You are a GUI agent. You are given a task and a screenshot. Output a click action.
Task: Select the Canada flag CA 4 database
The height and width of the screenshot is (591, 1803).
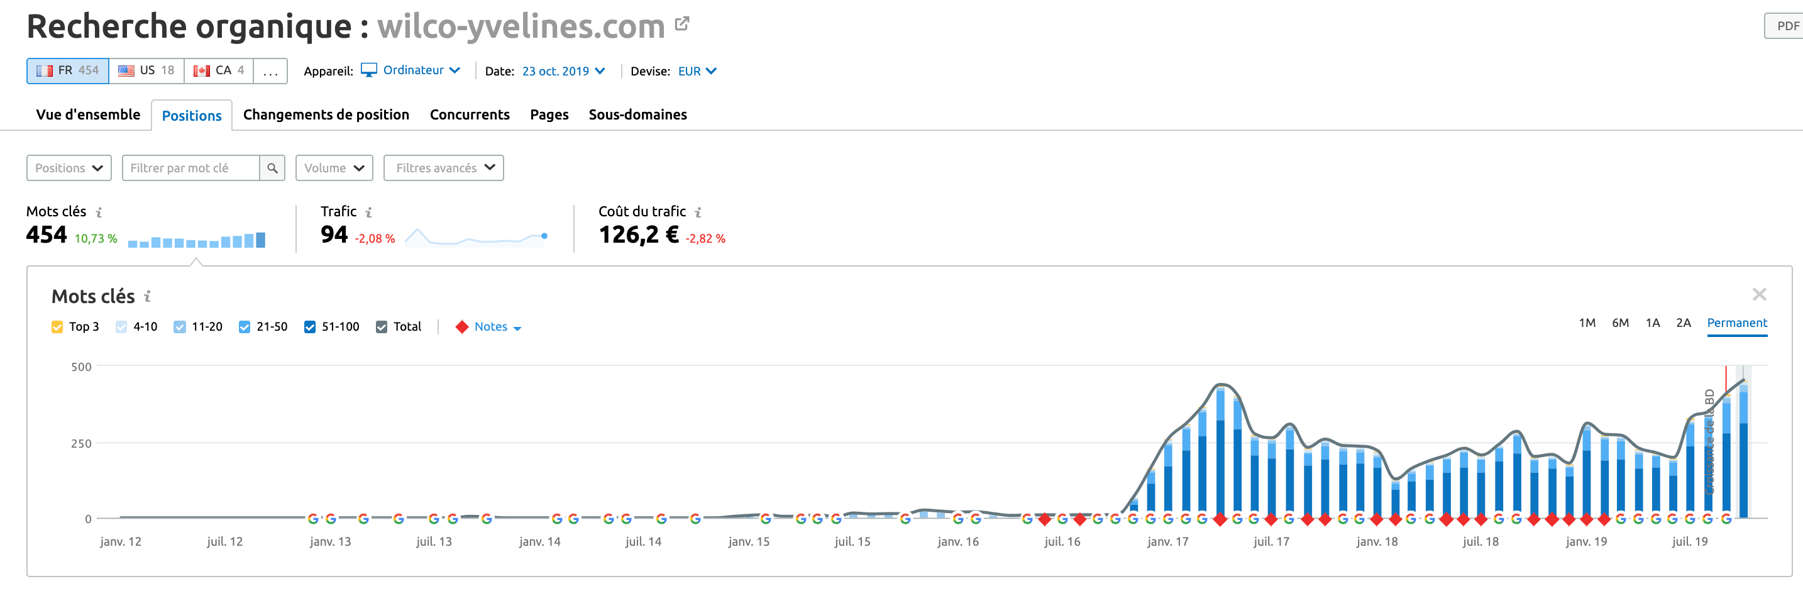point(218,70)
